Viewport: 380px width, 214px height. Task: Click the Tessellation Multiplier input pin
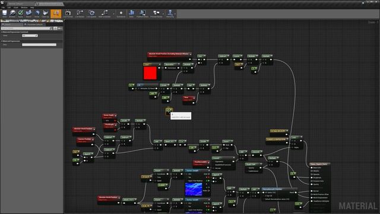[312, 201]
